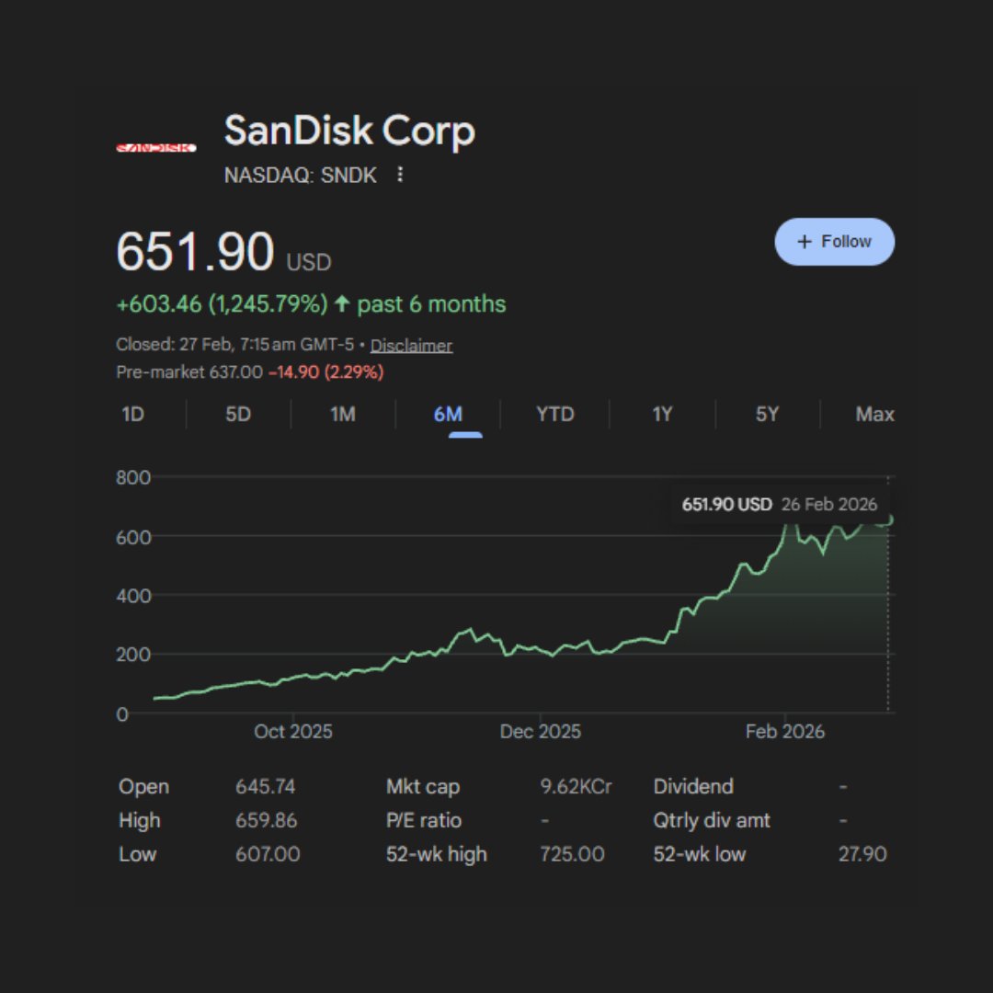Click the green up arrow next to percentage
Viewport: 993px width, 993px height.
pyautogui.click(x=342, y=304)
